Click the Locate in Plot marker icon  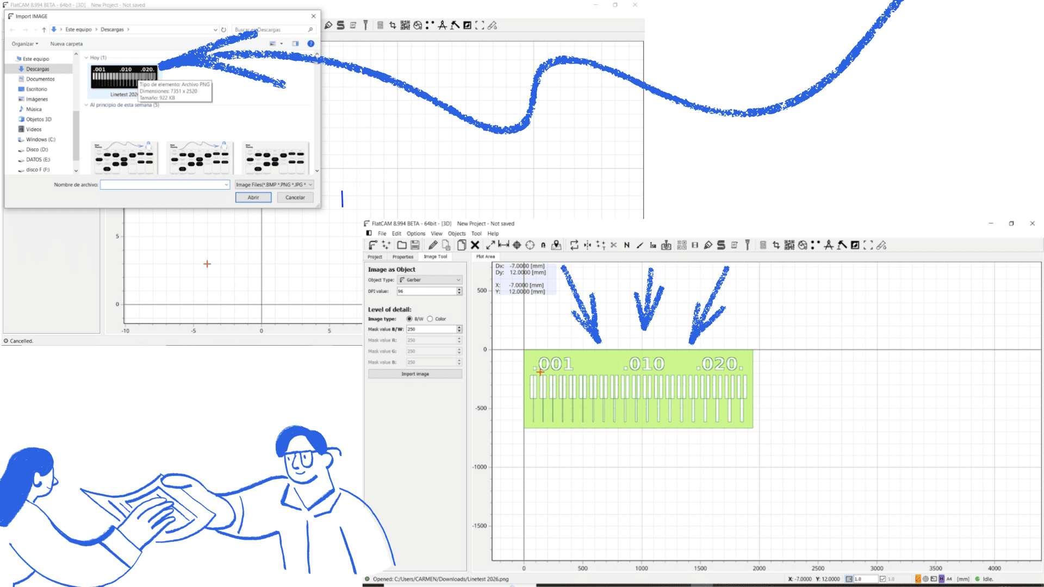(x=556, y=245)
